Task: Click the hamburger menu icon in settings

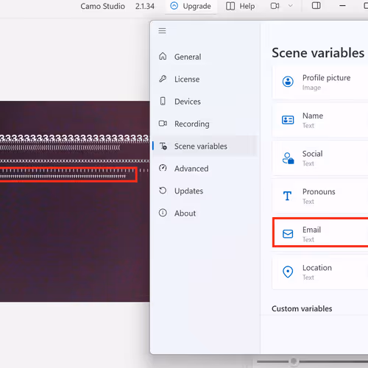Action: tap(162, 31)
